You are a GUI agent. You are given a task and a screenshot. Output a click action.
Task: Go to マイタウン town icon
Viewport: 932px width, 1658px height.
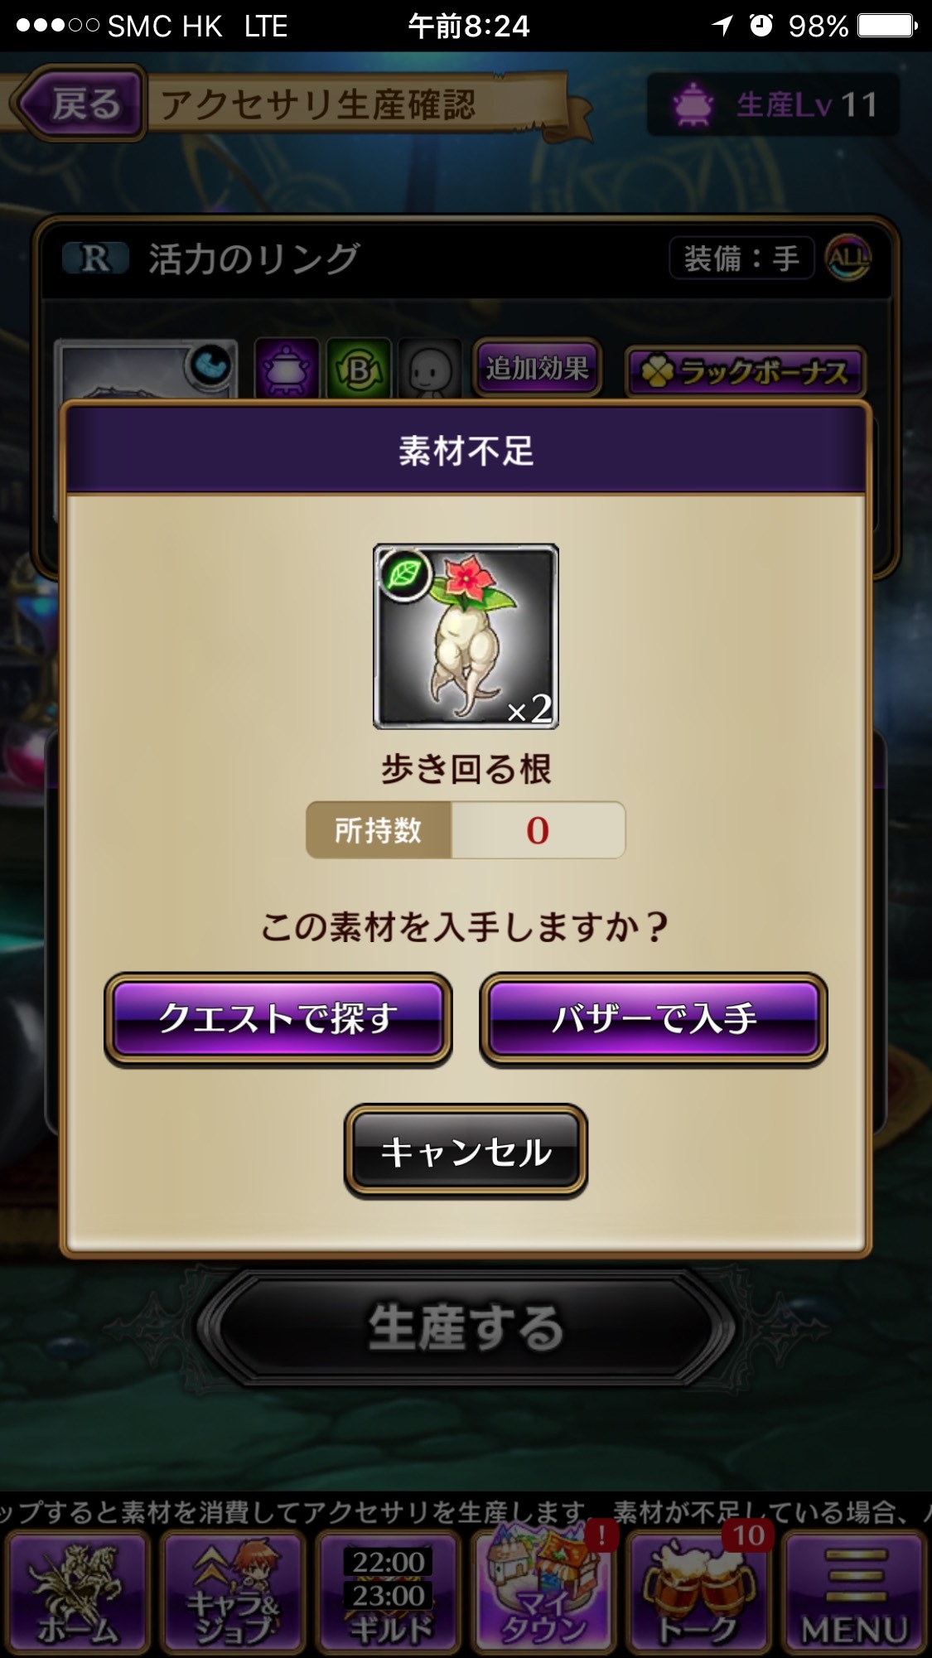pos(544,1593)
